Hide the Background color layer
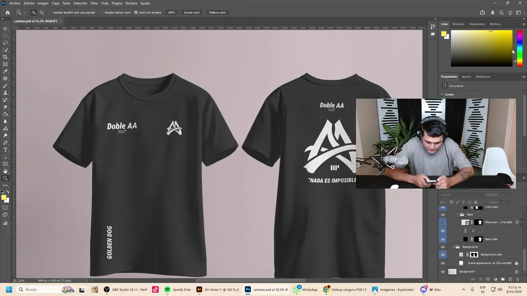 [x=443, y=254]
